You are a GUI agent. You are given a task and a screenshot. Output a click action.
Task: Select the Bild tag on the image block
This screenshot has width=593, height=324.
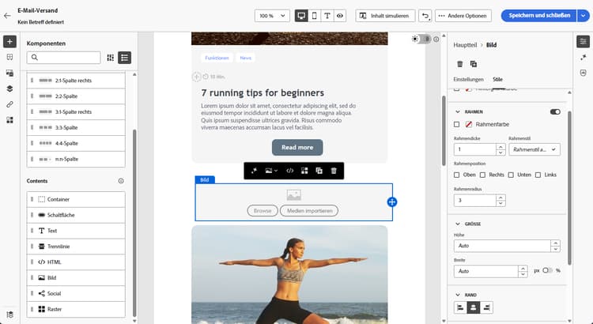[205, 180]
